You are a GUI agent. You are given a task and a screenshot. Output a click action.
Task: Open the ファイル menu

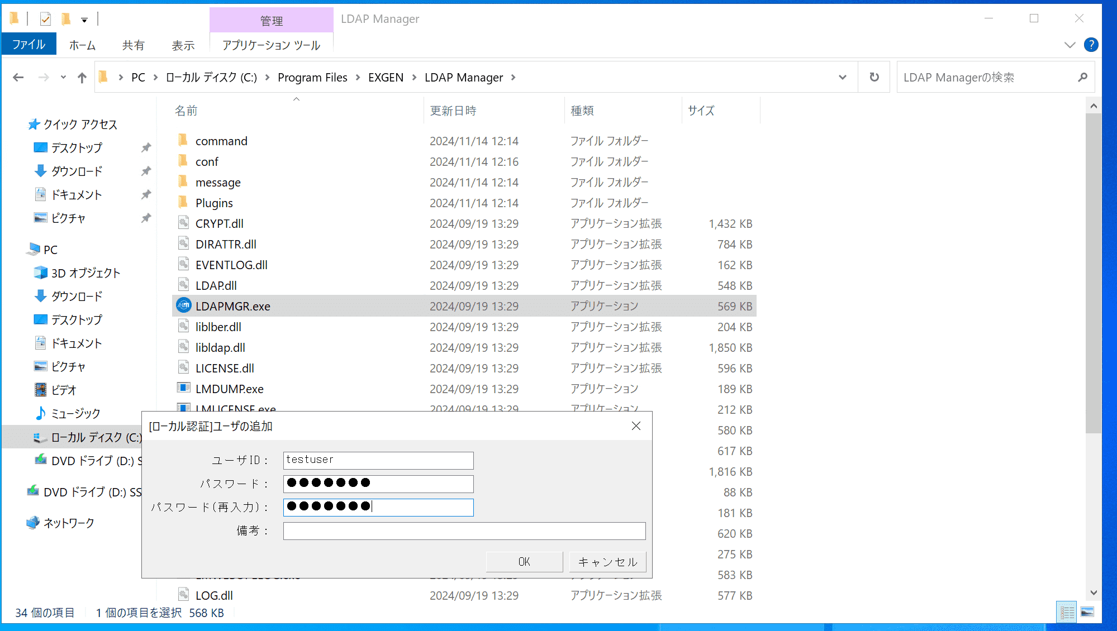28,44
